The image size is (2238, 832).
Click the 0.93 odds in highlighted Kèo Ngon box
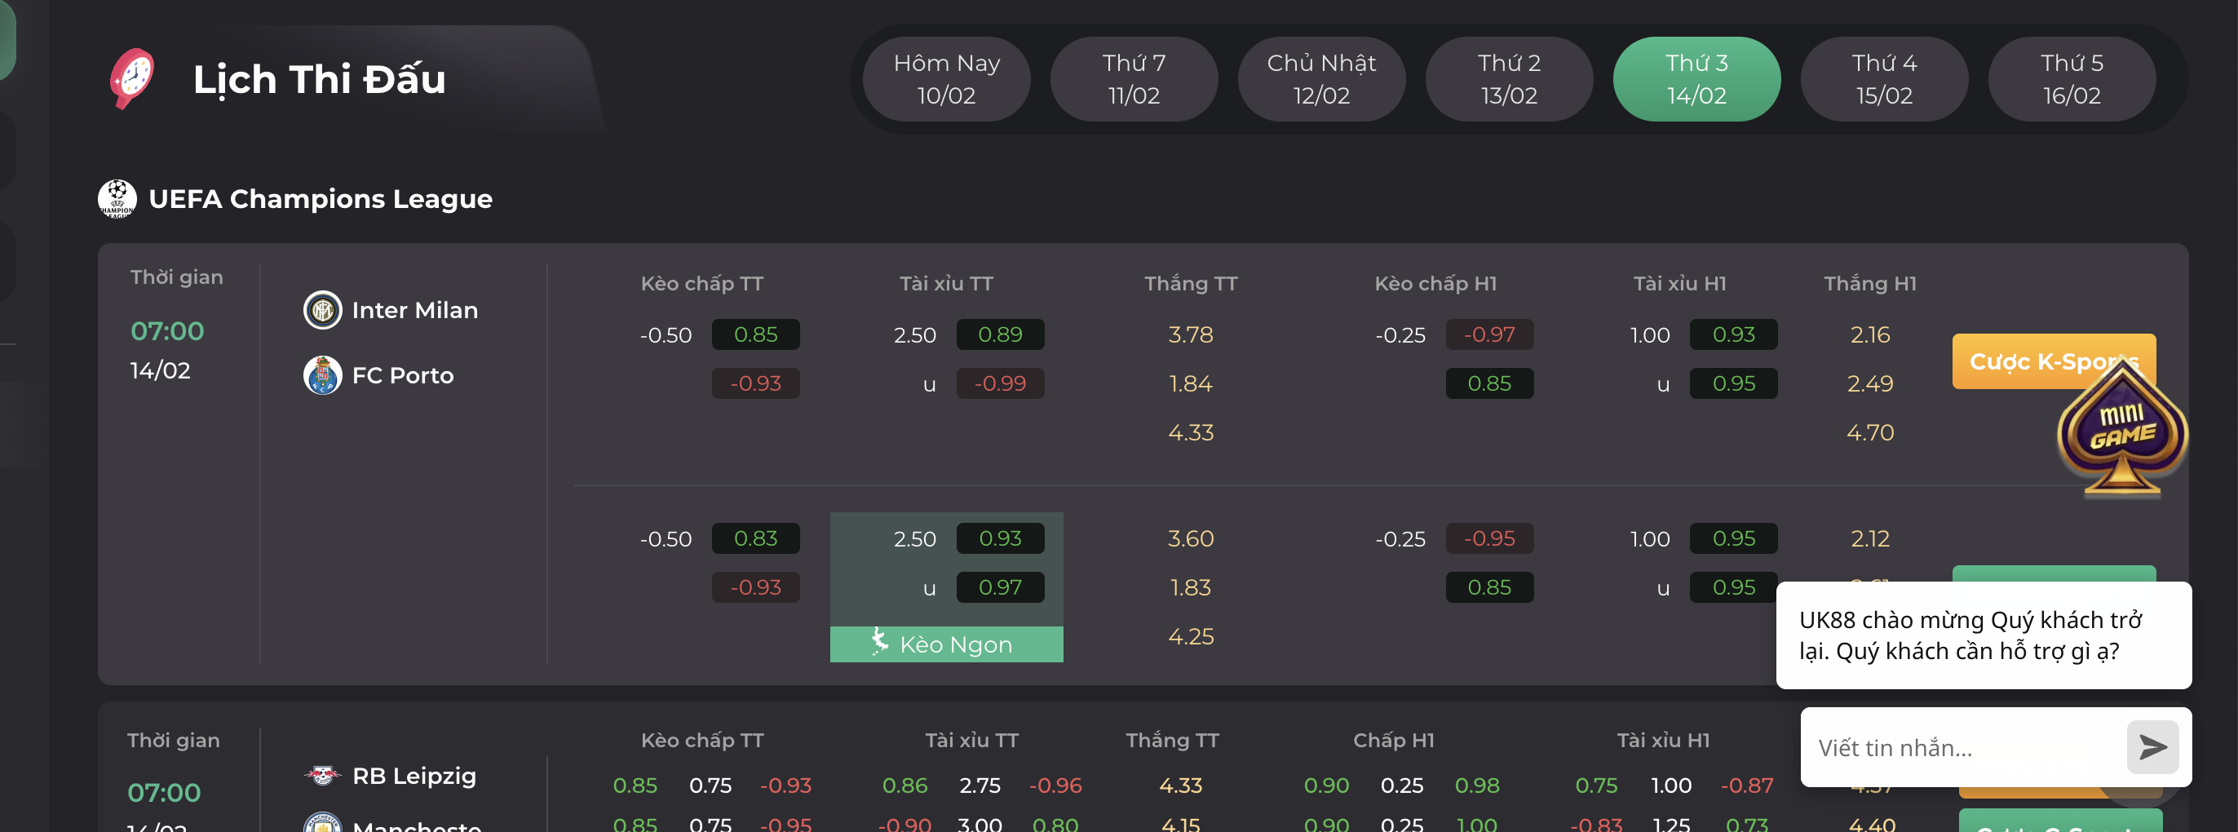1000,538
